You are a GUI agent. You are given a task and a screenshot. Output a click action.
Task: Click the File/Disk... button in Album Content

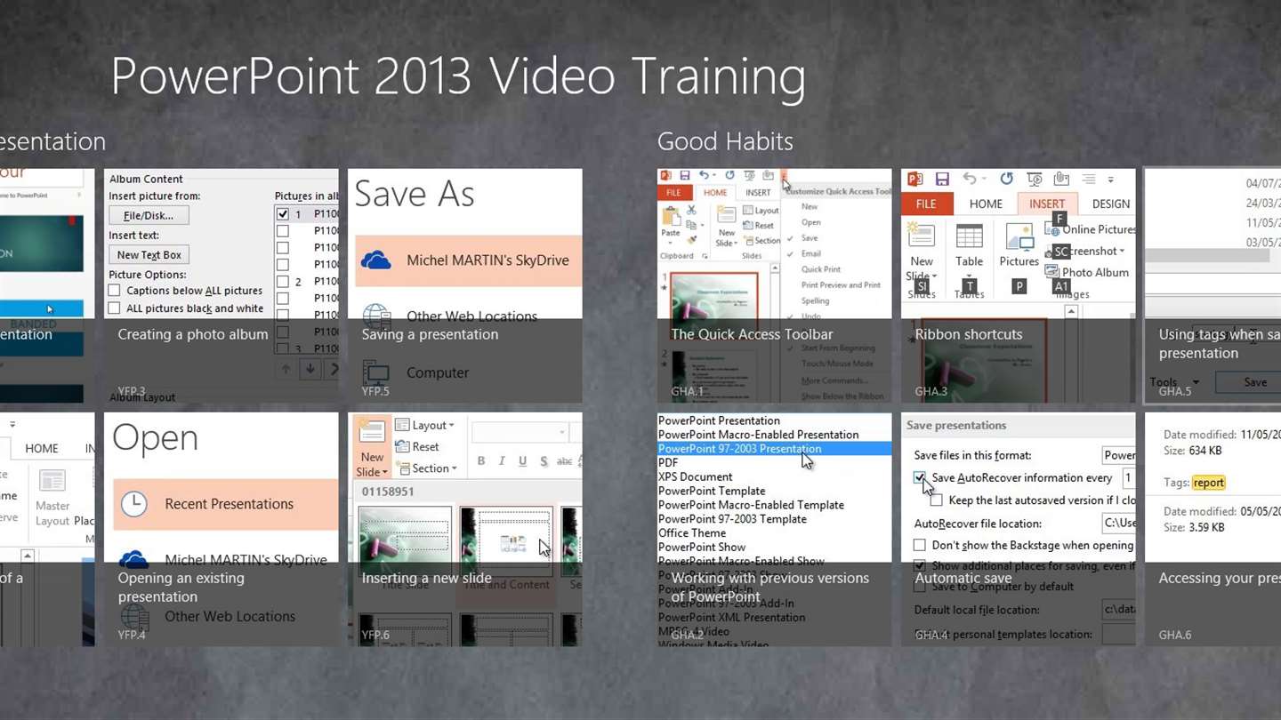[149, 215]
